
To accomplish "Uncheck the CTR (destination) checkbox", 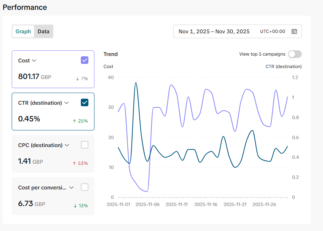I will point(85,102).
